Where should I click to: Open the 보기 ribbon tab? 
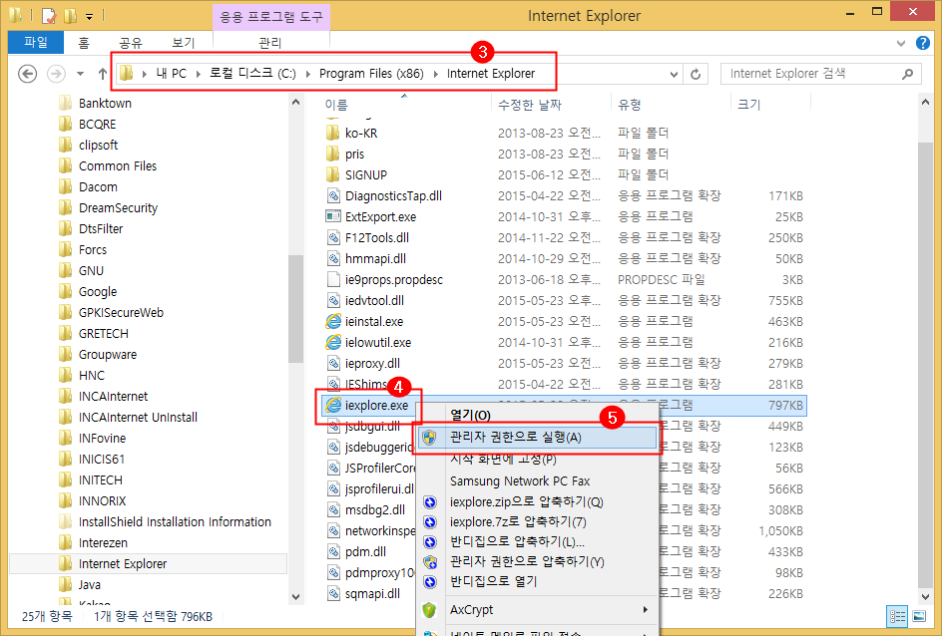click(184, 43)
